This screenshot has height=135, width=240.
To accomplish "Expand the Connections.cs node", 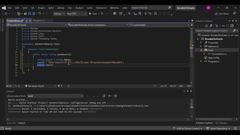I will 204,54.
